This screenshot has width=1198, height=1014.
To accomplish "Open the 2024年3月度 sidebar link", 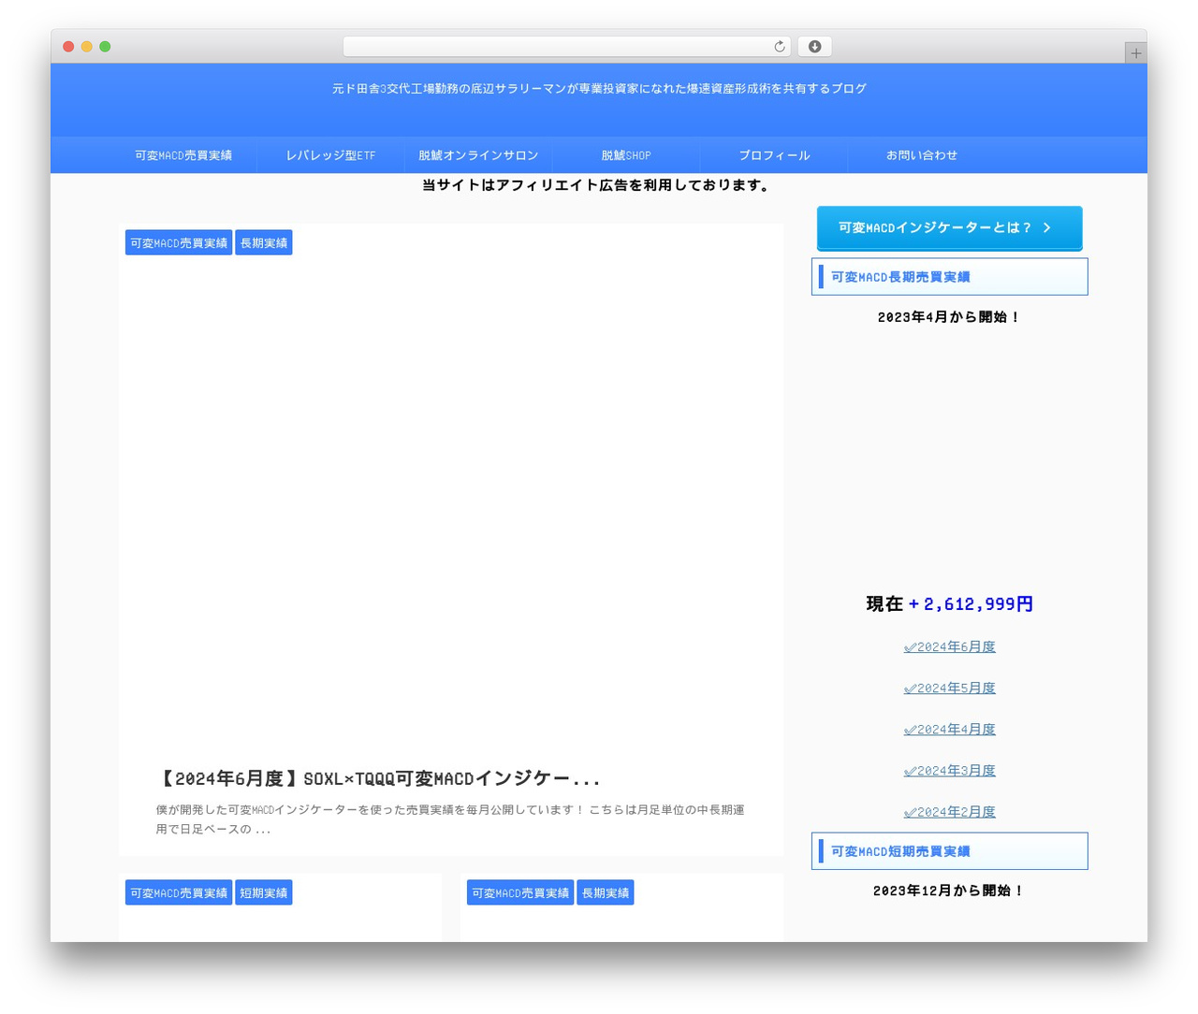I will click(x=949, y=771).
